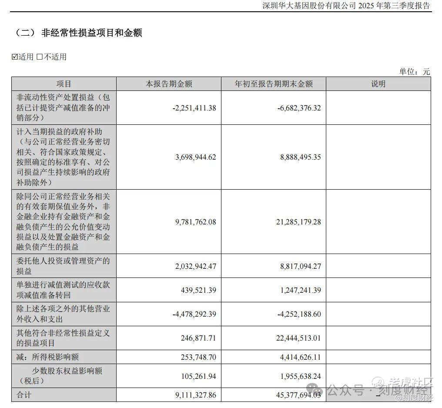Click the value 4,414,626.11
This screenshot has height=408, width=442.
(301, 357)
